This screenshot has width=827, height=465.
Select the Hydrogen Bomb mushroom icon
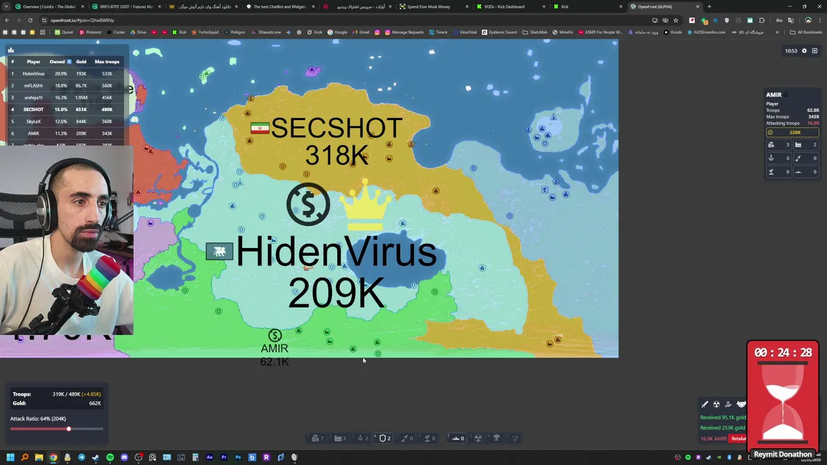[x=496, y=438]
